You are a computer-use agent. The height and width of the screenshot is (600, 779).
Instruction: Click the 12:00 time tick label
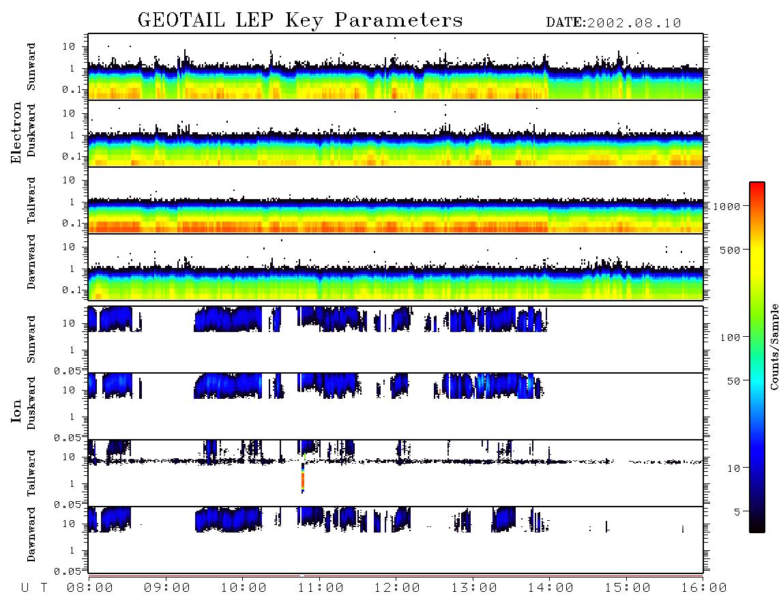point(397,588)
